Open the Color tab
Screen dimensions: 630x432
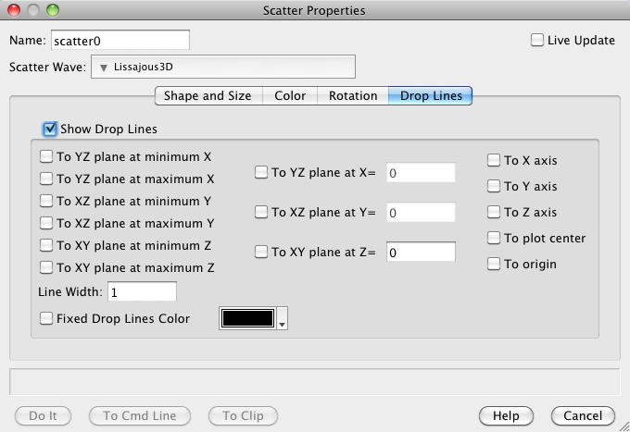tap(290, 95)
